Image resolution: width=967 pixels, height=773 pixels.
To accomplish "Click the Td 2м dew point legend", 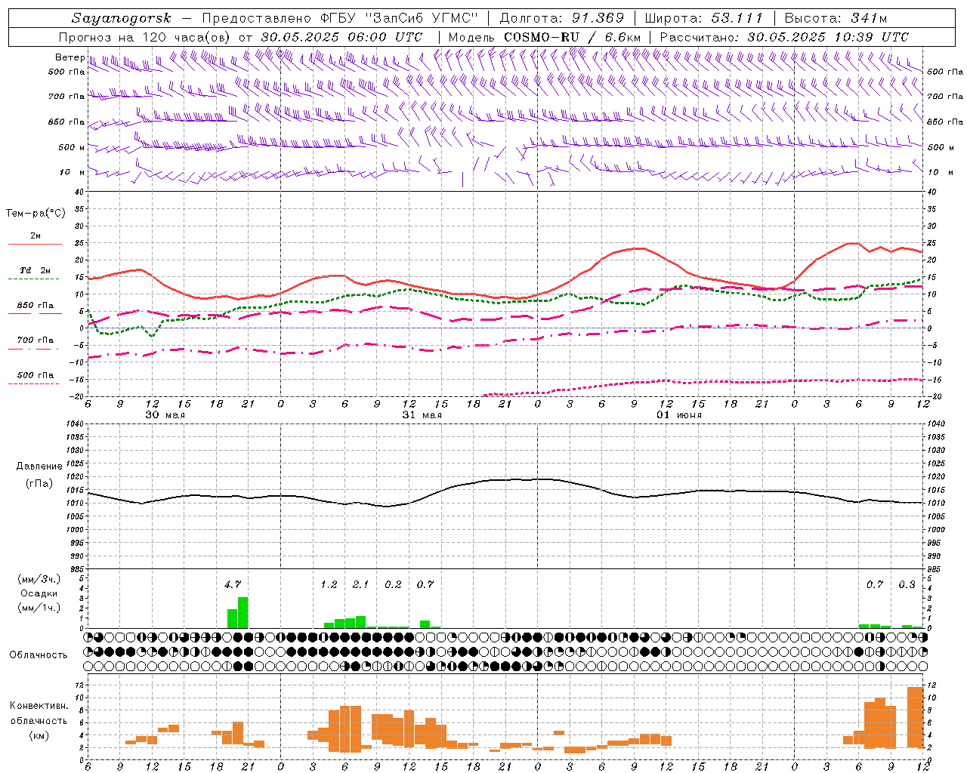I will coord(35,270).
